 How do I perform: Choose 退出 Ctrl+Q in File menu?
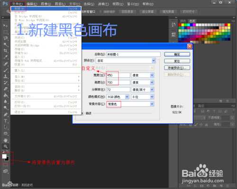click(x=46, y=112)
